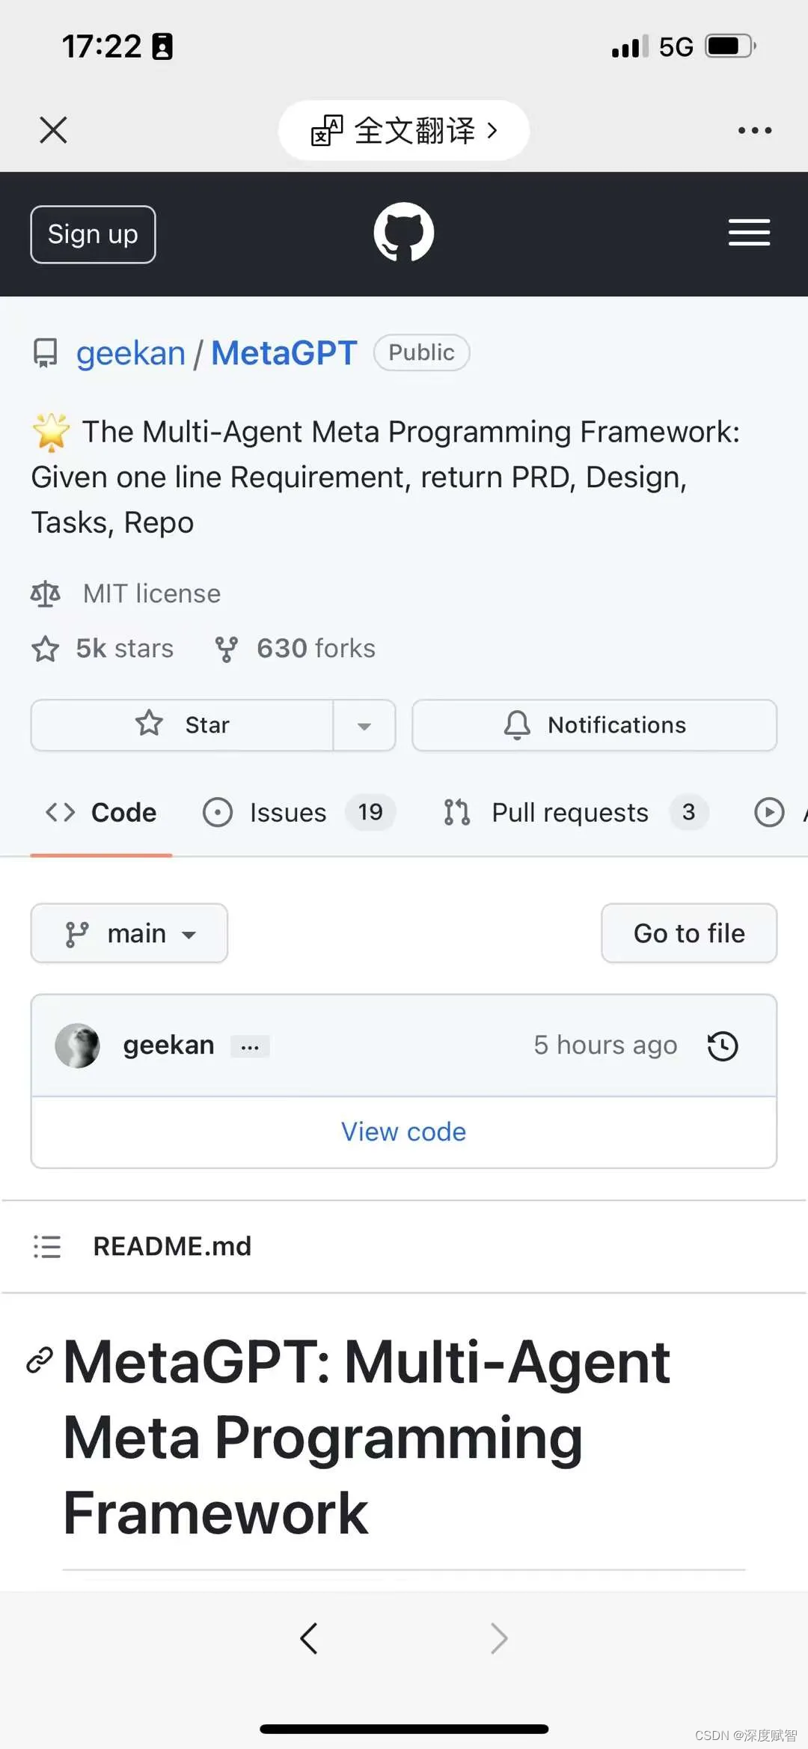Click the repository book icon beside geekan
This screenshot has height=1749, width=808.
point(45,352)
